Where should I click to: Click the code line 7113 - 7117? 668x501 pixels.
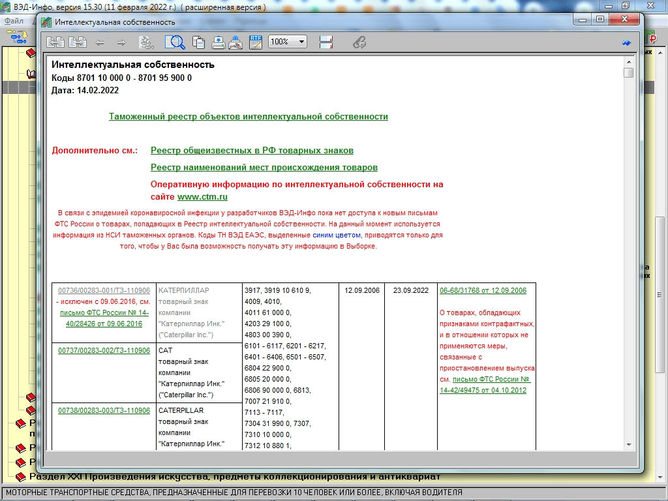tap(264, 412)
